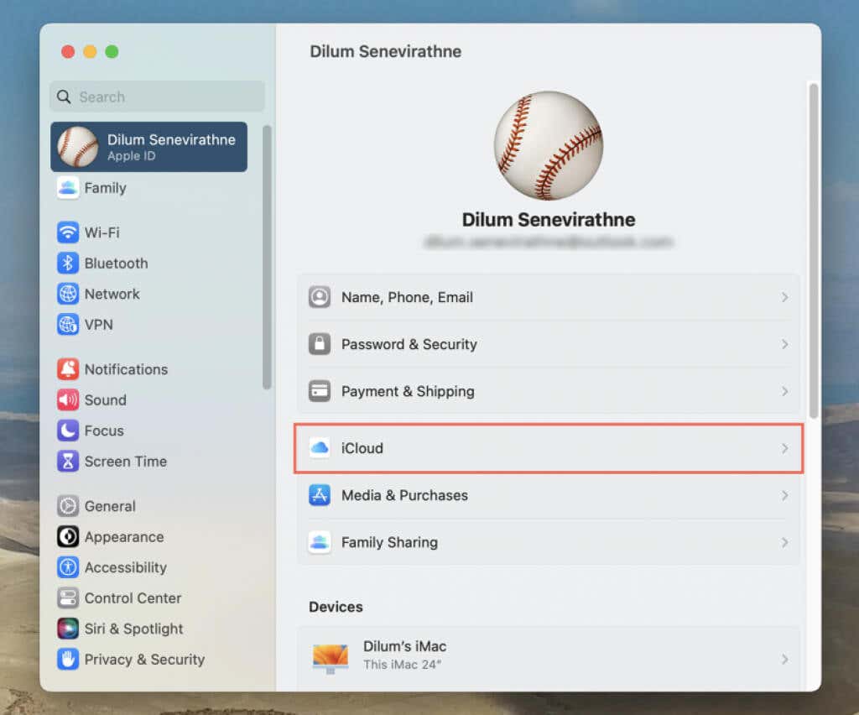Click the Dilum's iMac device icon

(331, 658)
